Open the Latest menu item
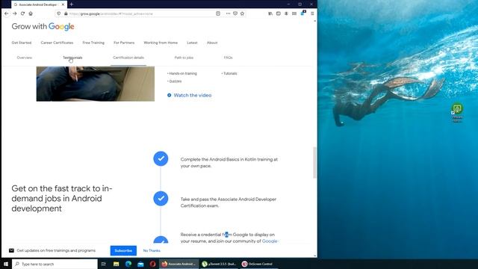The width and height of the screenshot is (478, 269). pos(192,43)
